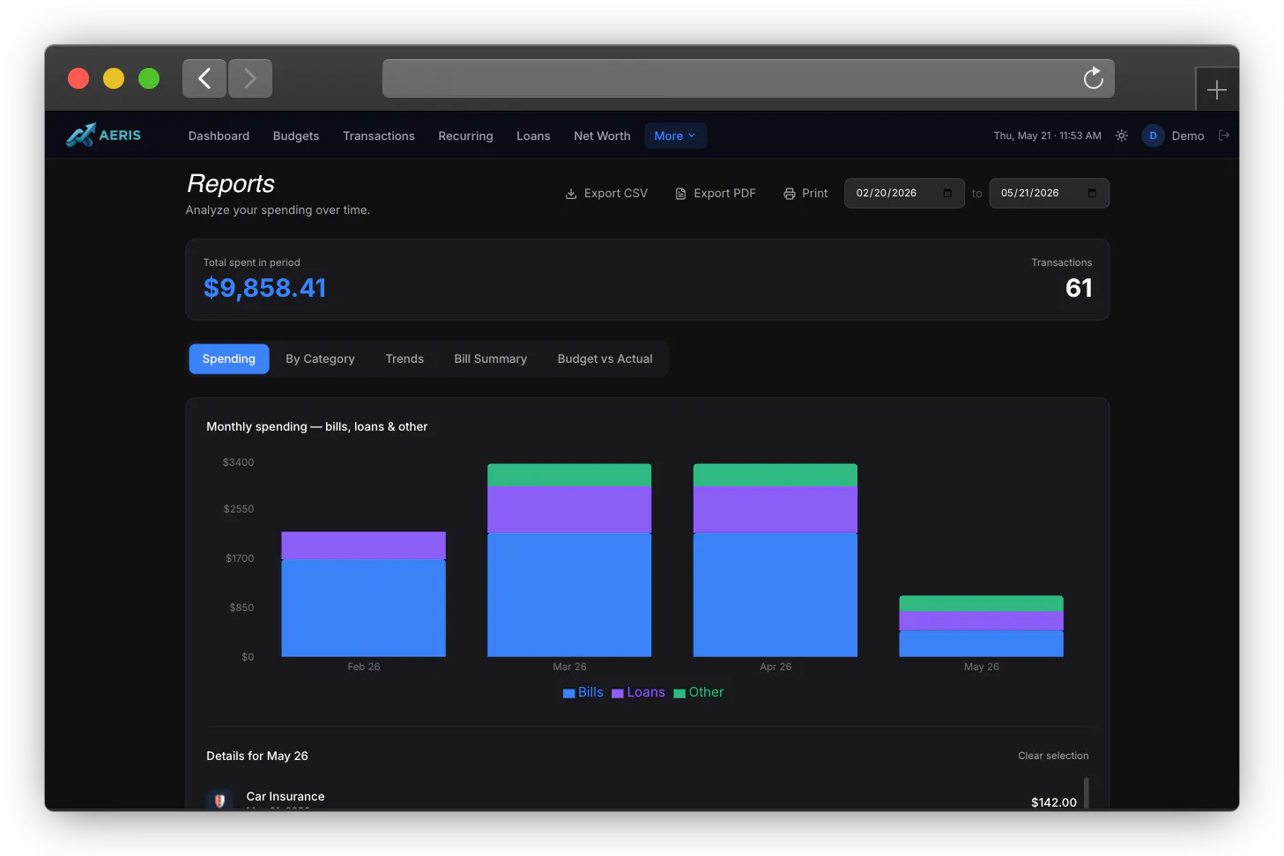Toggle Bills legend swatch
Image resolution: width=1284 pixels, height=856 pixels.
[x=568, y=693]
